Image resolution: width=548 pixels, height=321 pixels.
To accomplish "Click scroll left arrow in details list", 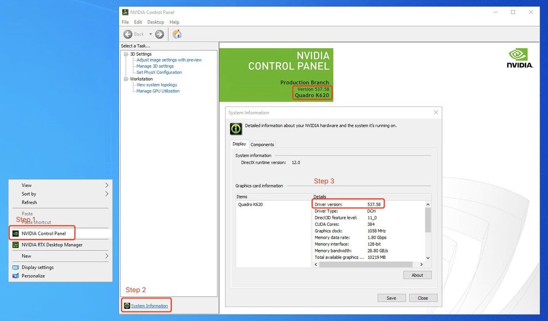I will (x=316, y=264).
